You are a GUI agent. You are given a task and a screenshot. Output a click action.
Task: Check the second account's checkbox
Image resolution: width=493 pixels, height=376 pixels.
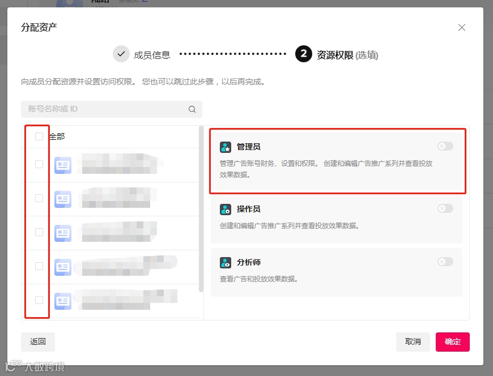click(39, 198)
